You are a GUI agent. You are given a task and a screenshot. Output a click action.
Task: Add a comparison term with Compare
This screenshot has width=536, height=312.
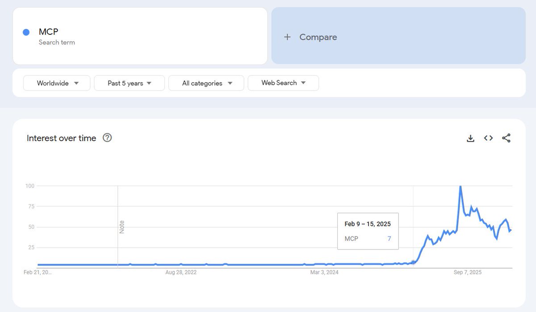[x=398, y=36]
